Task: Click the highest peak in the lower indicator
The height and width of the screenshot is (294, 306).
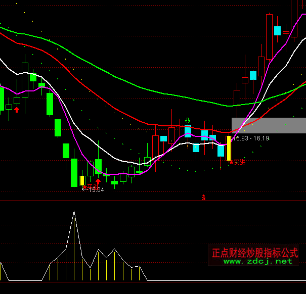Action: point(74,212)
